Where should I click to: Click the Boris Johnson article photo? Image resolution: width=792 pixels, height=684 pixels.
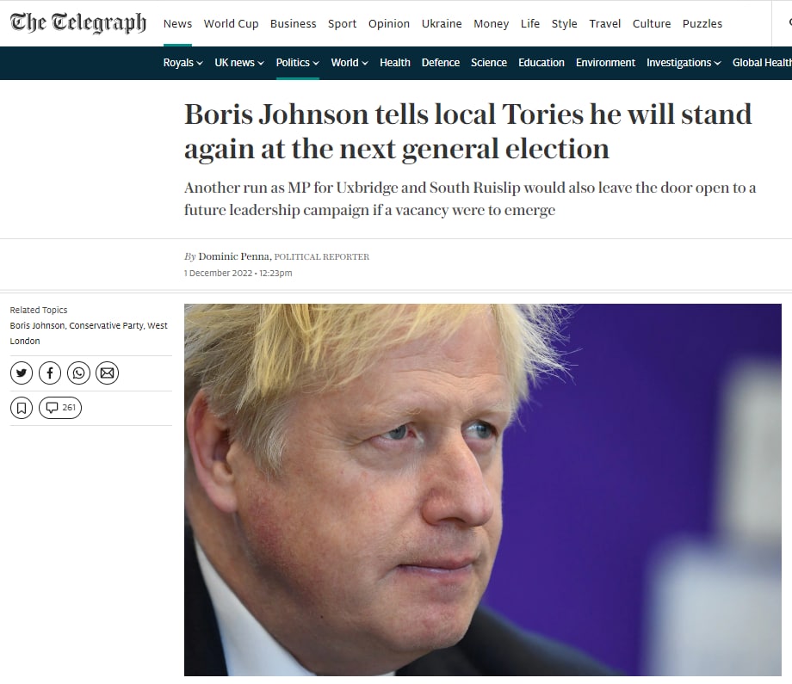[x=482, y=490]
